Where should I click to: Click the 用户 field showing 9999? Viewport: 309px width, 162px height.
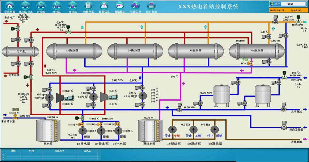pos(294,4)
